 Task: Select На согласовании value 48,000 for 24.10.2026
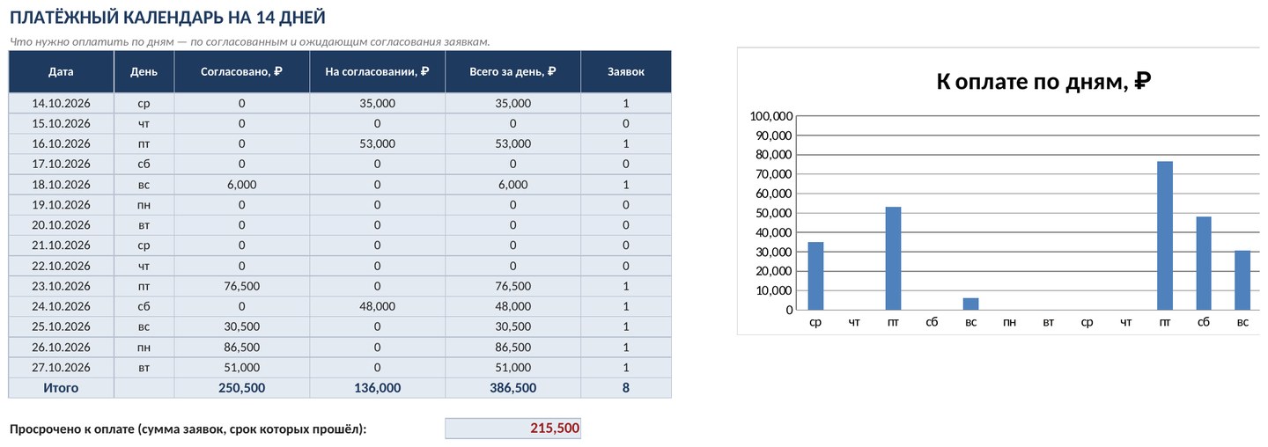coord(377,306)
